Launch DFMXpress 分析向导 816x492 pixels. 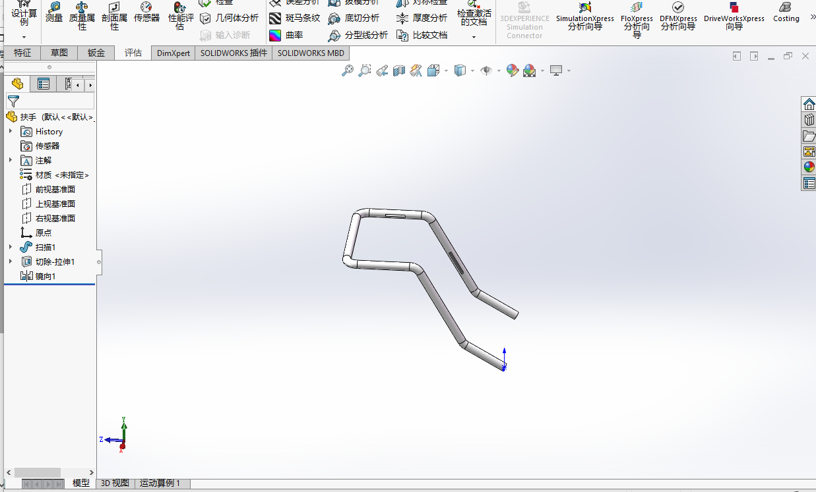point(678,16)
